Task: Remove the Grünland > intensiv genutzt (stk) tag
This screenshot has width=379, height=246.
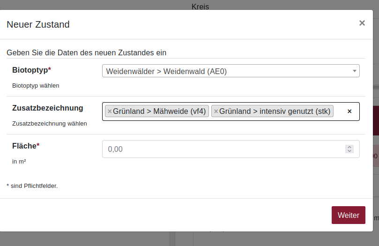Action: pyautogui.click(x=216, y=112)
